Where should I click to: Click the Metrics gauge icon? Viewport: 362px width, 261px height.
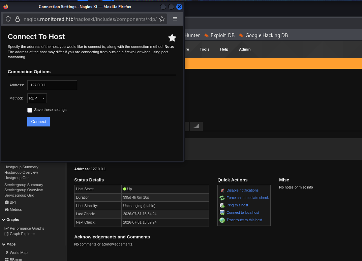pyautogui.click(x=7, y=209)
